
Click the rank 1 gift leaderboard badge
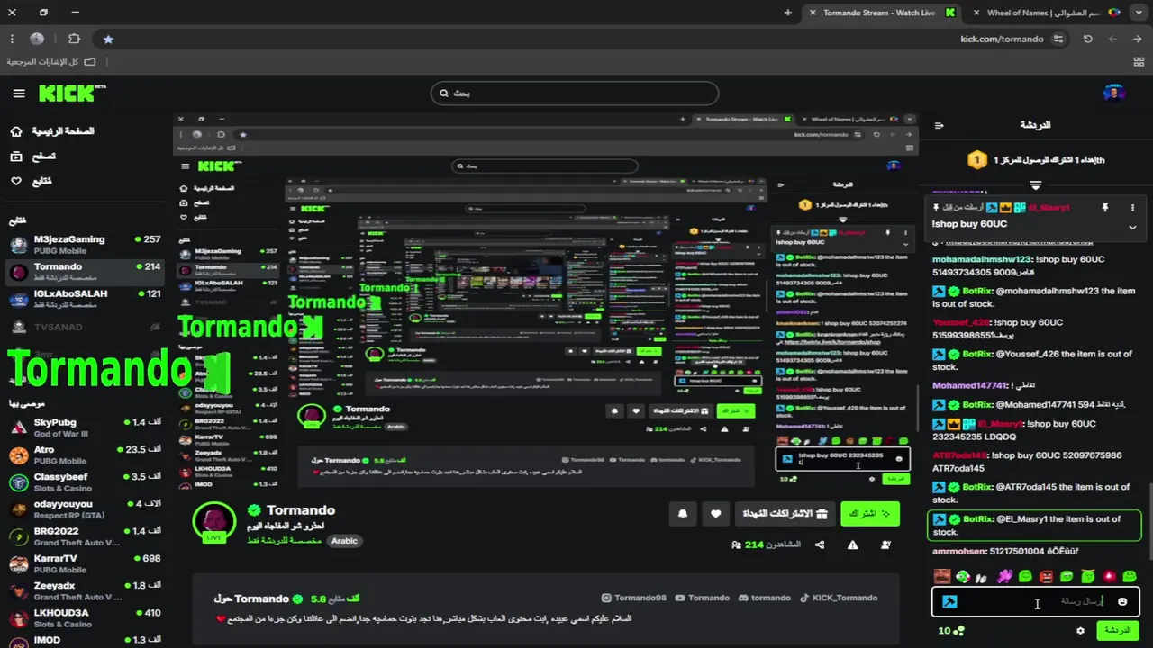(x=977, y=160)
